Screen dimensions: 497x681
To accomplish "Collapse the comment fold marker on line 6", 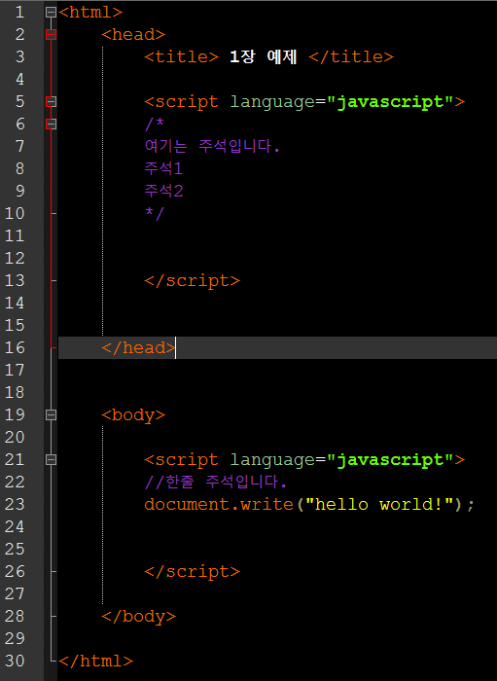I will coord(51,125).
